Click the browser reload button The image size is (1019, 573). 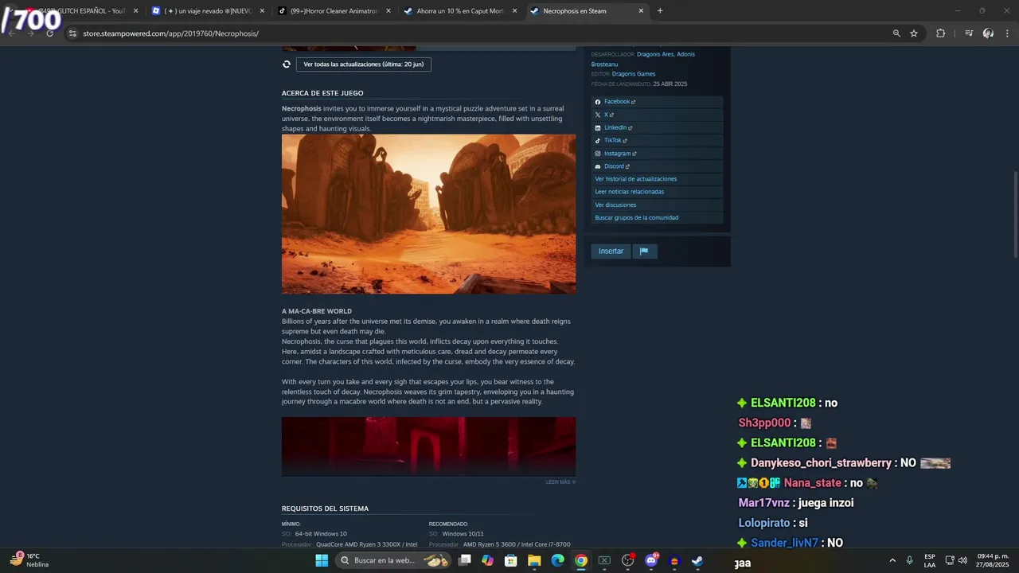(x=49, y=33)
